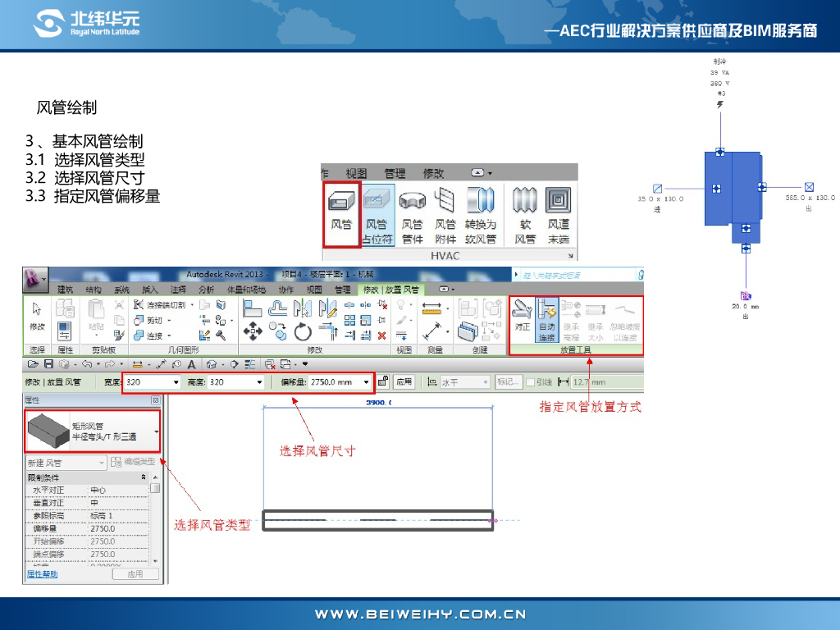Click 应用 button in properties panel
The height and width of the screenshot is (630, 840).
pyautogui.click(x=135, y=573)
